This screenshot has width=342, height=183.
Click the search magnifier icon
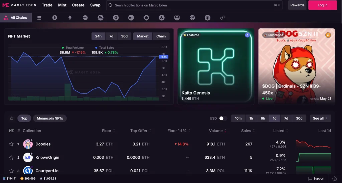point(111,5)
